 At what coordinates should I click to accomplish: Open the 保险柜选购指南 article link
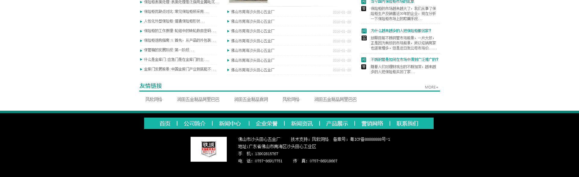coord(180,40)
